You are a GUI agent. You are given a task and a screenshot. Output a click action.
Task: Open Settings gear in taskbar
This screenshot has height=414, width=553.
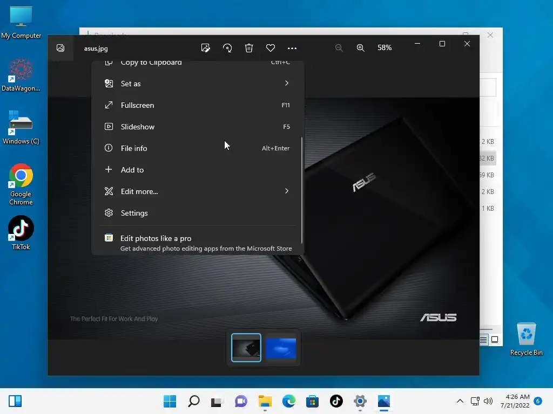[x=360, y=401]
